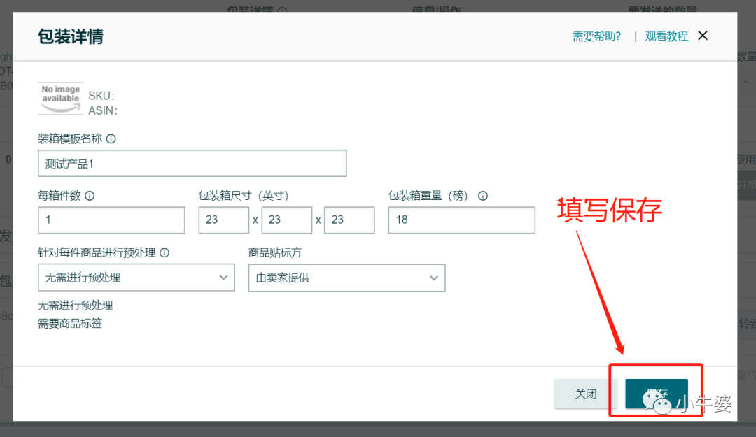The height and width of the screenshot is (437, 756).
Task: Click the first 包装箱尺寸 dimension field
Action: 223,220
